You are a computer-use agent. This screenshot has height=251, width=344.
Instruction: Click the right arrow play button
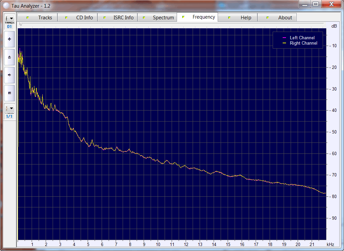point(9,75)
